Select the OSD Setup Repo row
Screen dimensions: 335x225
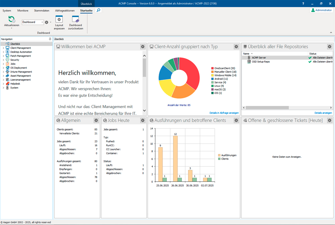pos(287,62)
